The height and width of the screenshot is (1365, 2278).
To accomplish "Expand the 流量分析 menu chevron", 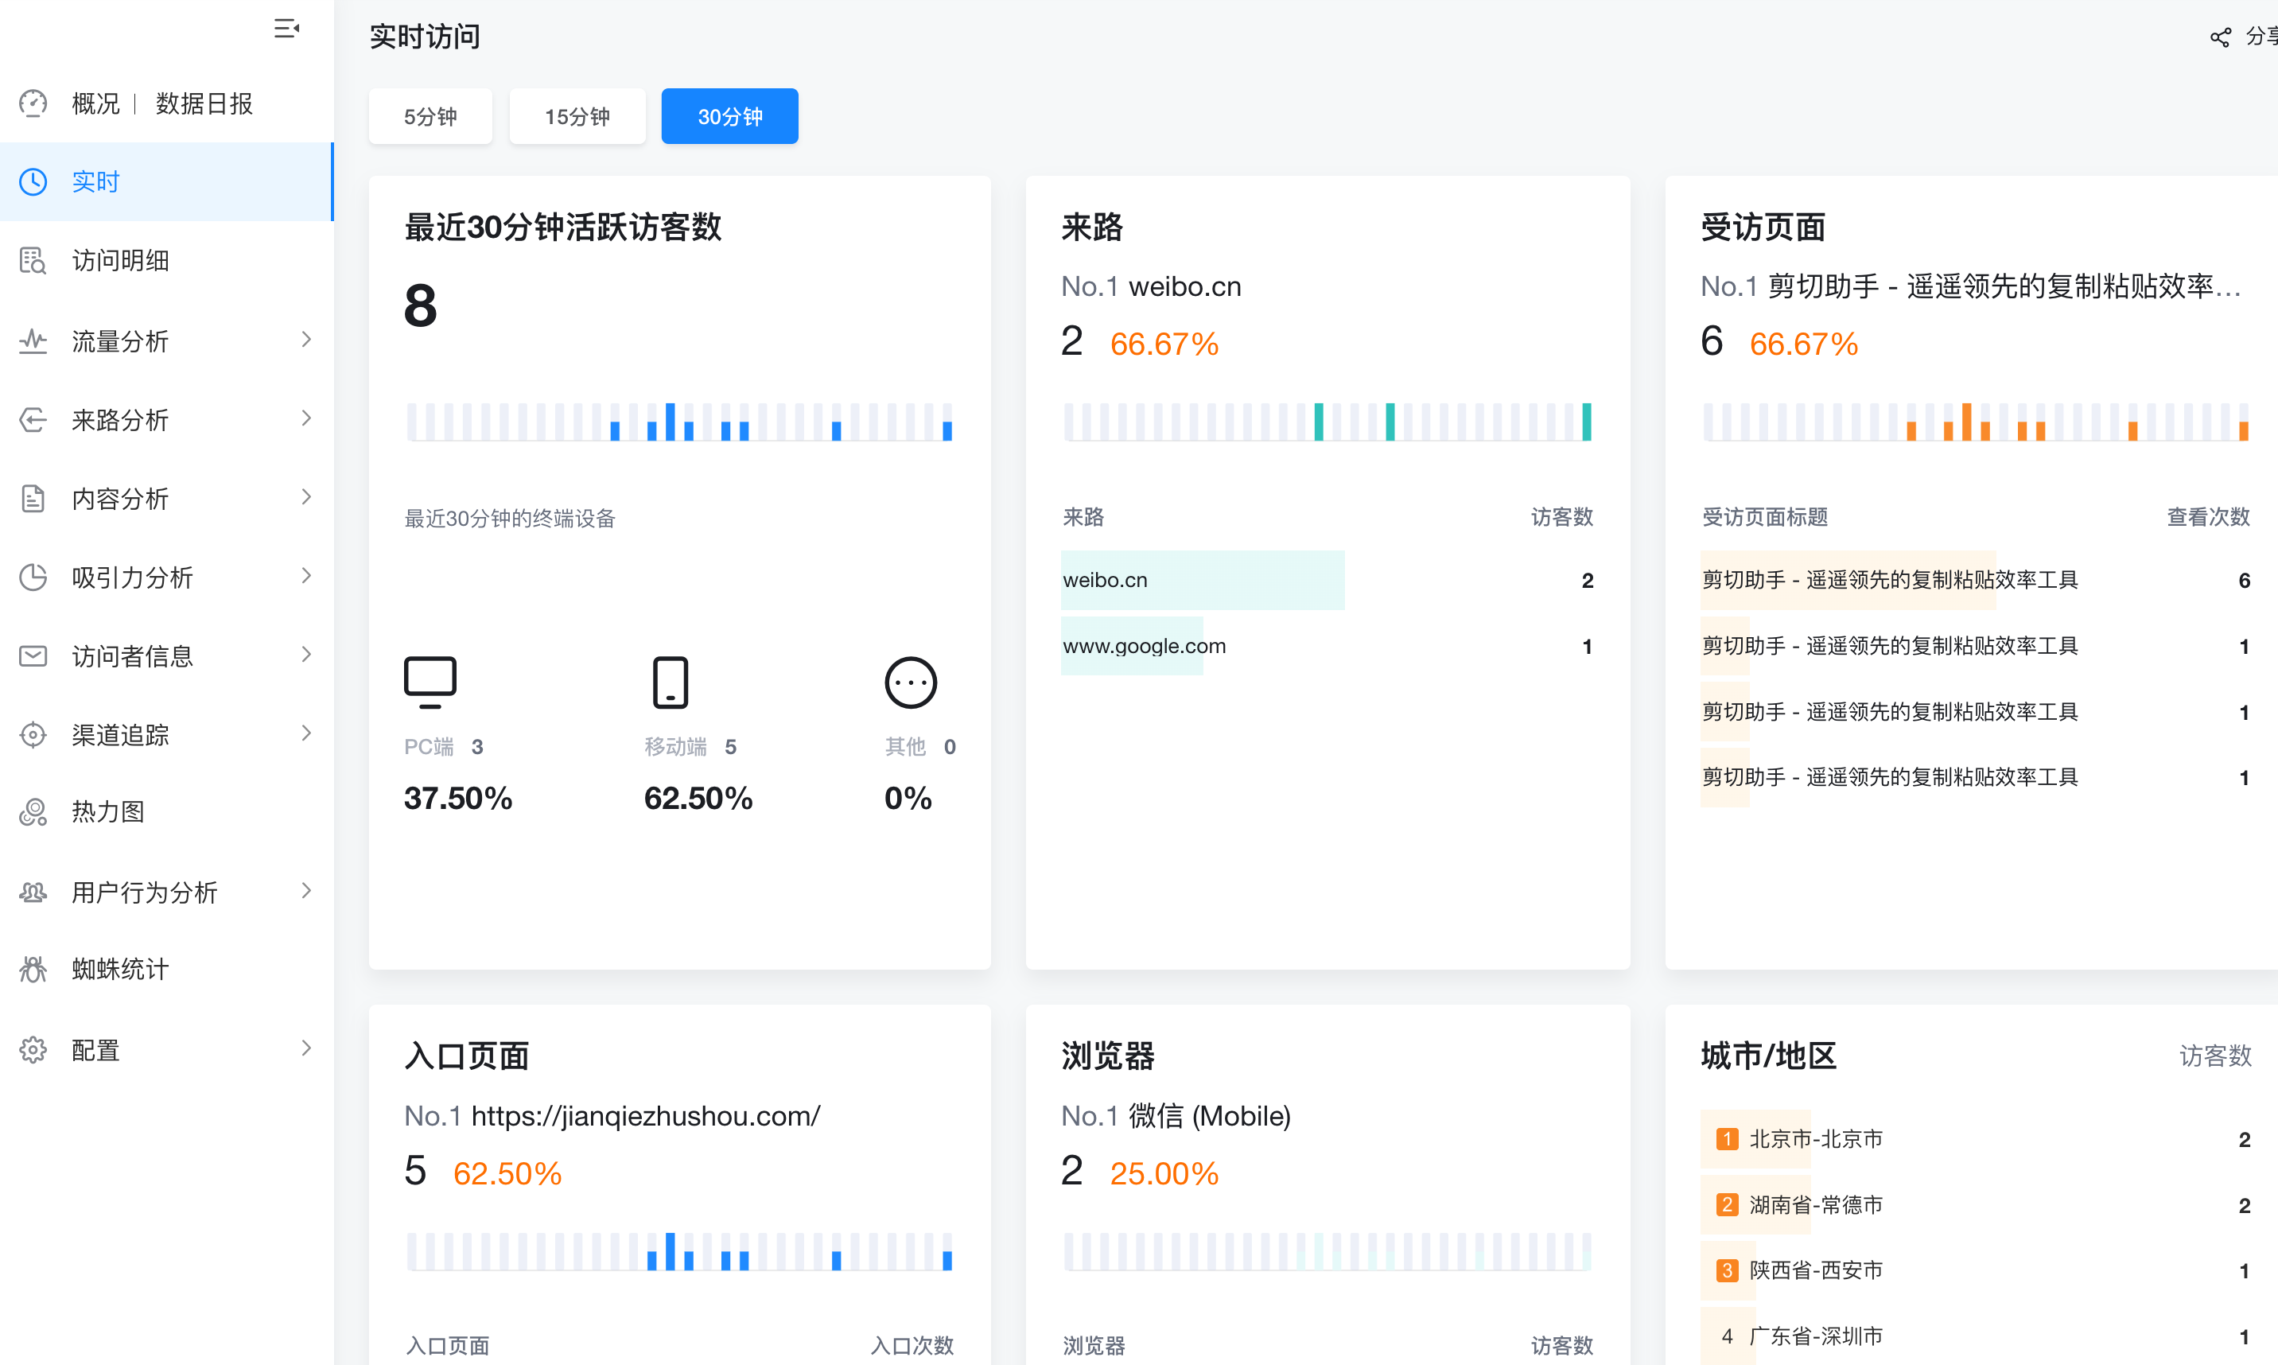I will [306, 340].
